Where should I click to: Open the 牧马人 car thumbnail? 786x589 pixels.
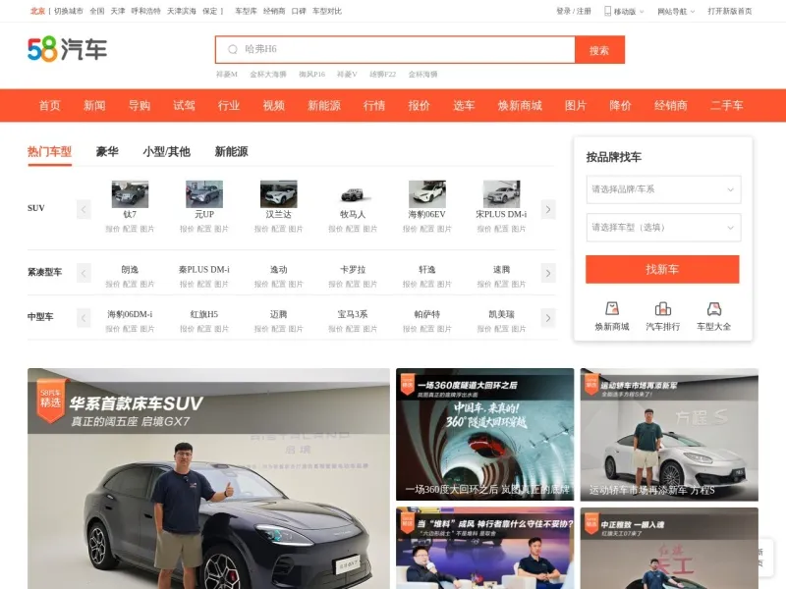coord(353,193)
